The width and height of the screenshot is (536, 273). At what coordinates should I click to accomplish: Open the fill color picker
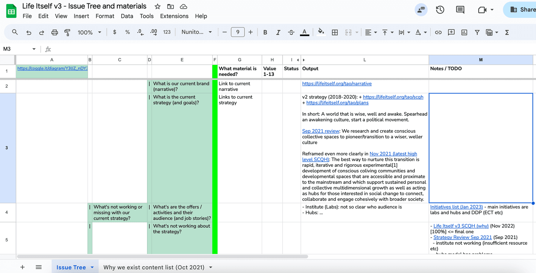[x=321, y=32]
